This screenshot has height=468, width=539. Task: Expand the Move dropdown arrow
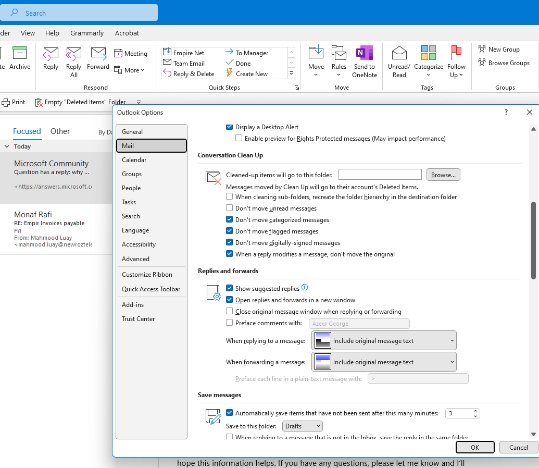click(x=316, y=75)
